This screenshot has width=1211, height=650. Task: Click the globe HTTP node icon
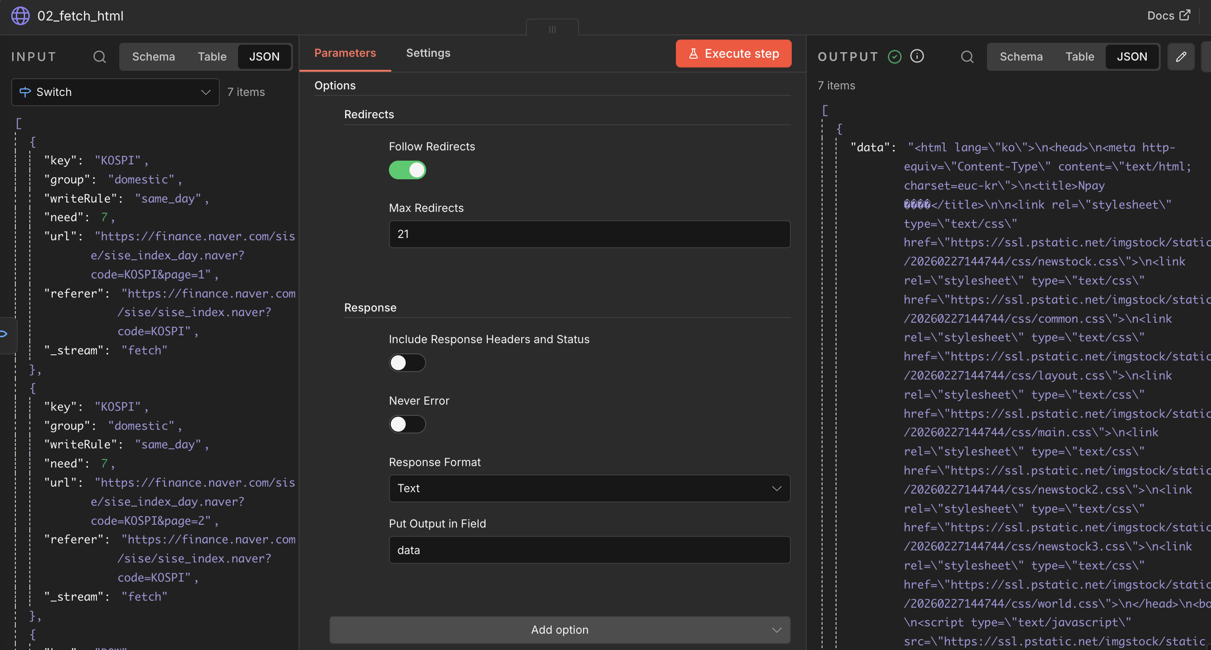click(x=20, y=16)
